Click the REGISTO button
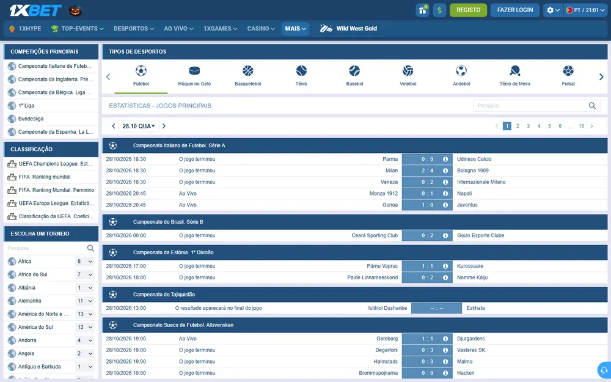 [x=469, y=10]
